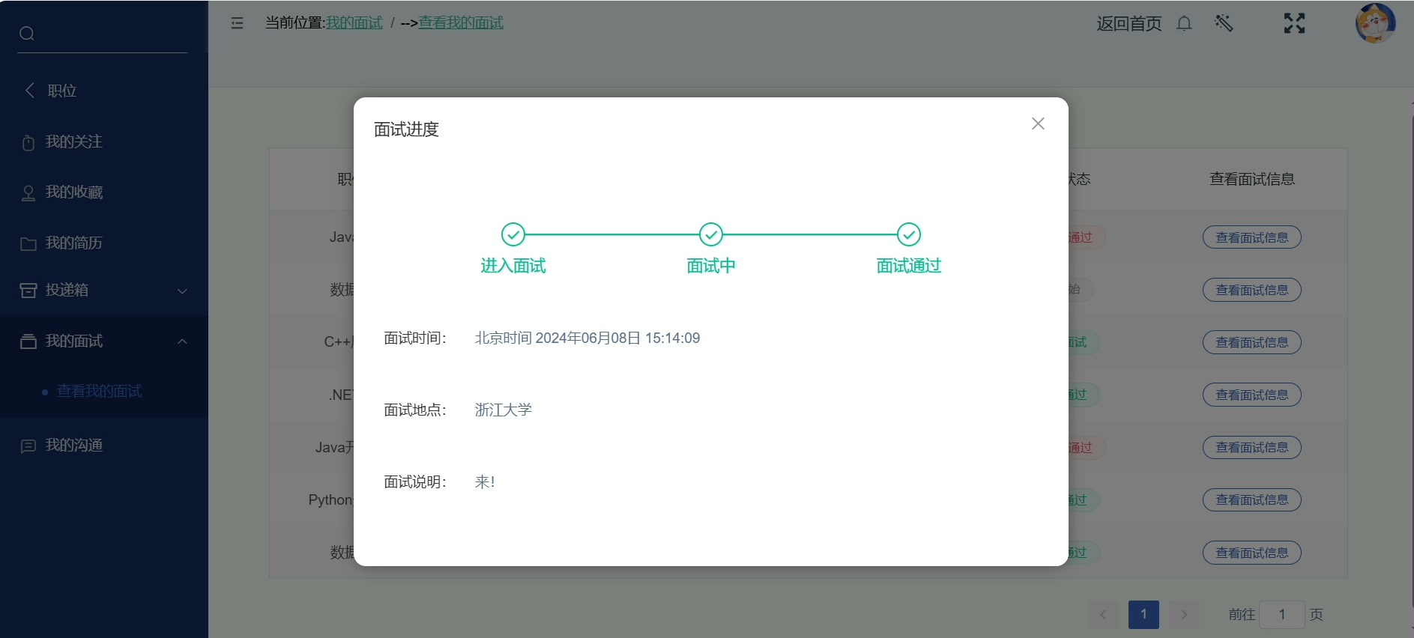Viewport: 1414px width, 638px height.
Task: Select the 我的面试 menu item
Action: click(x=104, y=341)
